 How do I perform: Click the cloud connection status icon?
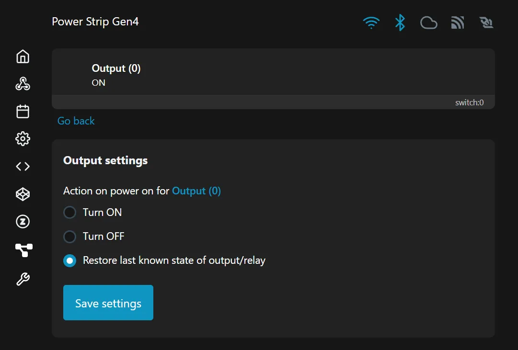click(x=429, y=23)
